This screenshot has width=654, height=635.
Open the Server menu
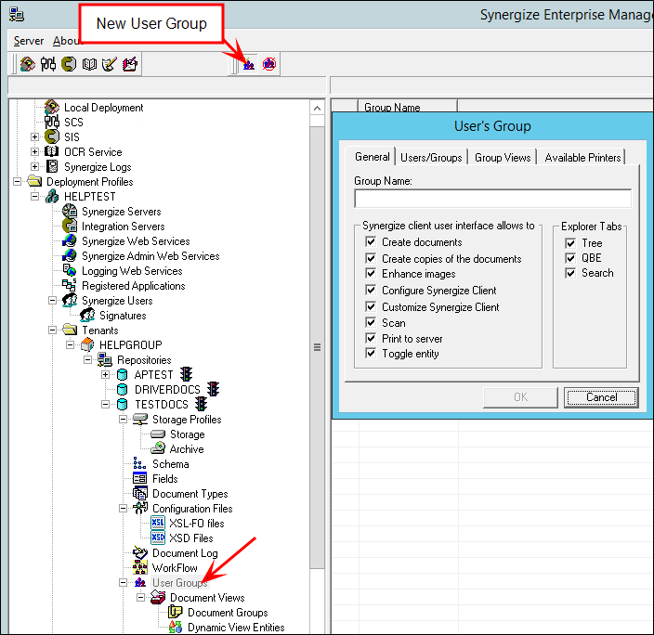[x=29, y=41]
